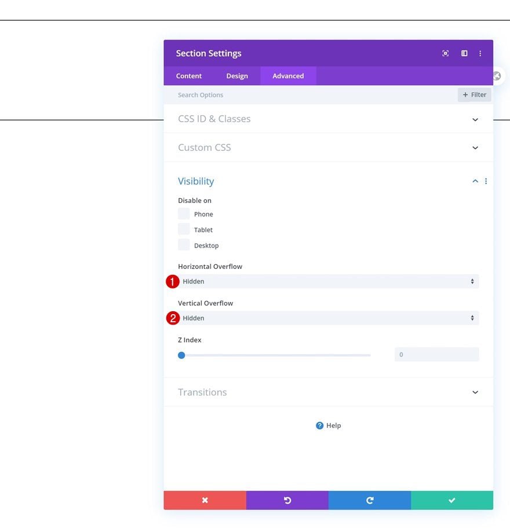Image resolution: width=510 pixels, height=528 pixels.
Task: Collapse the Visibility section chevron
Action: click(475, 181)
